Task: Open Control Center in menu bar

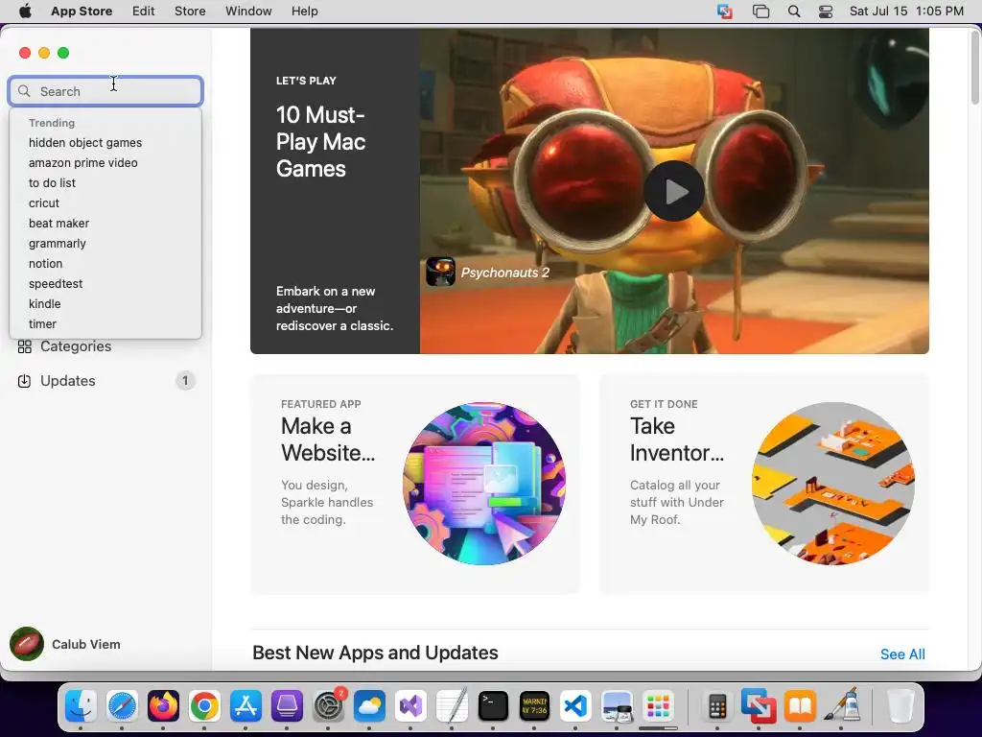Action: (826, 12)
